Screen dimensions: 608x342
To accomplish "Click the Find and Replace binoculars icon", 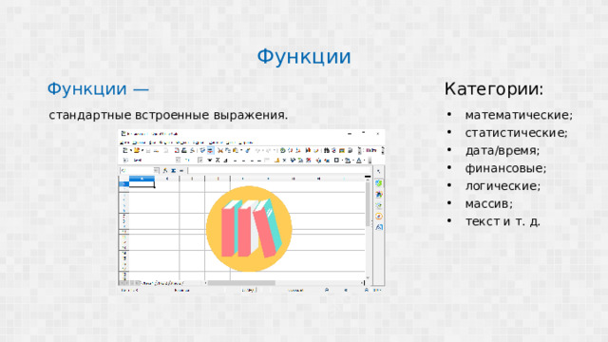I will point(326,150).
